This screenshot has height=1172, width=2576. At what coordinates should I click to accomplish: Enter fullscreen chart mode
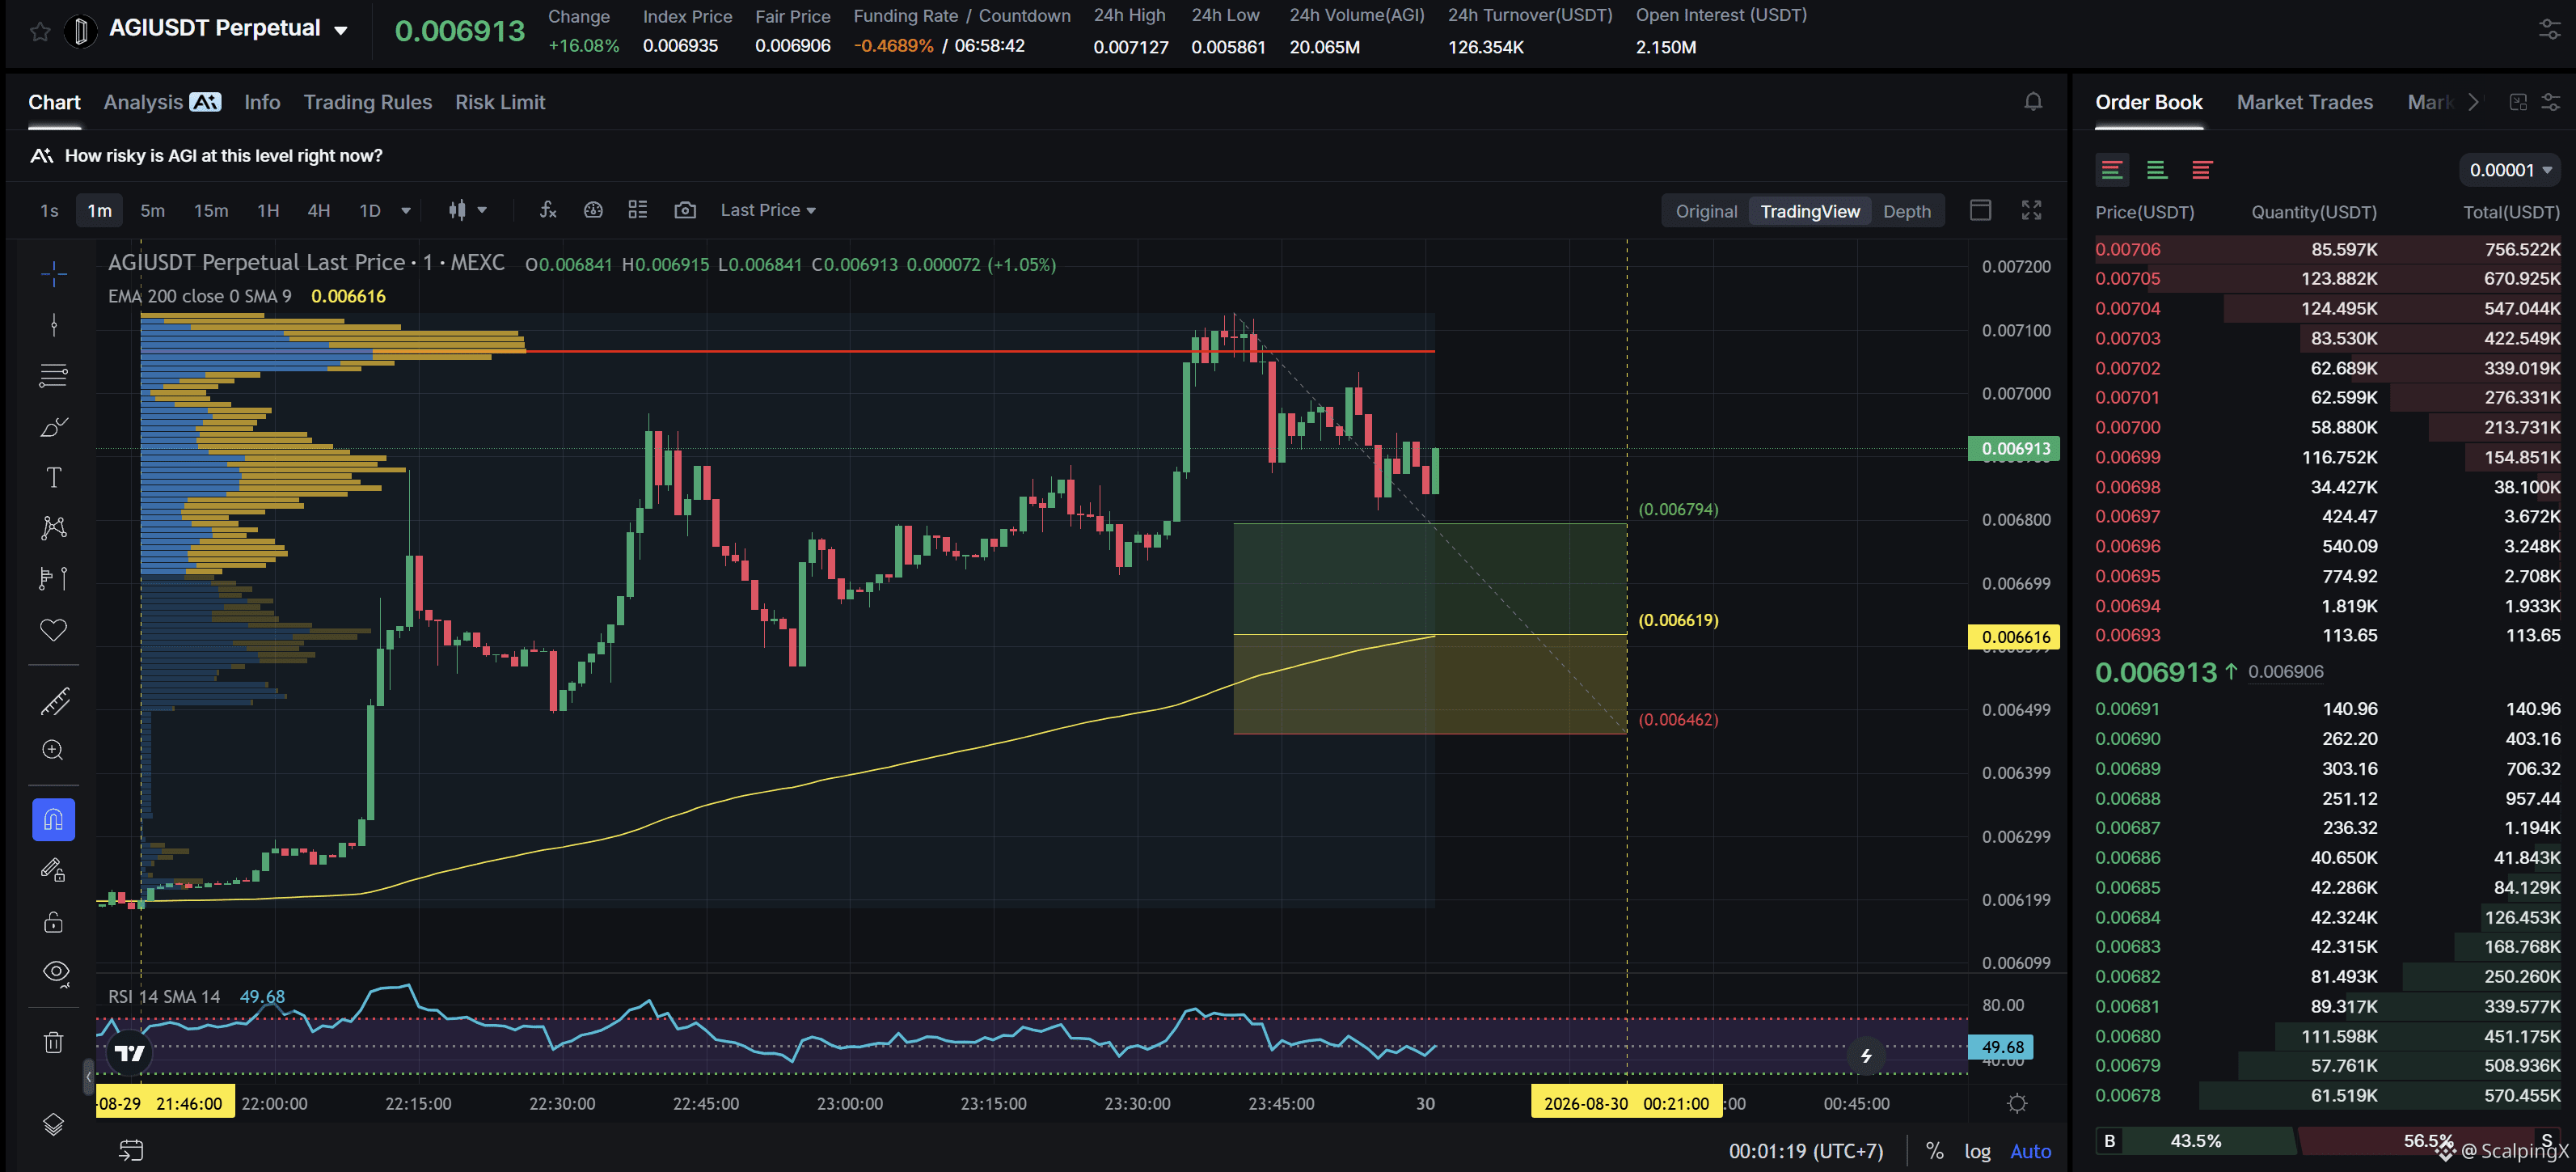click(x=2031, y=210)
